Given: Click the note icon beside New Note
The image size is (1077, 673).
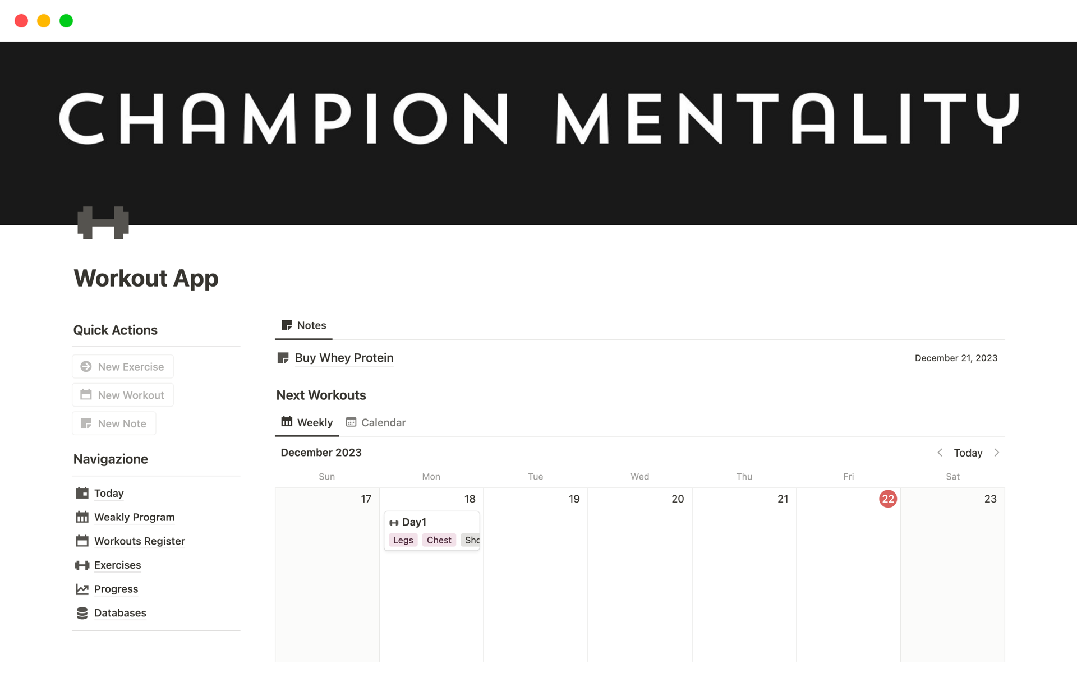Looking at the screenshot, I should (x=86, y=423).
